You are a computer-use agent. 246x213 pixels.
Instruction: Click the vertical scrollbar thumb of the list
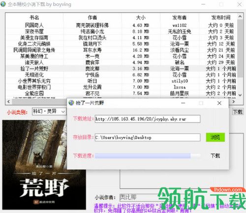tap(240, 48)
